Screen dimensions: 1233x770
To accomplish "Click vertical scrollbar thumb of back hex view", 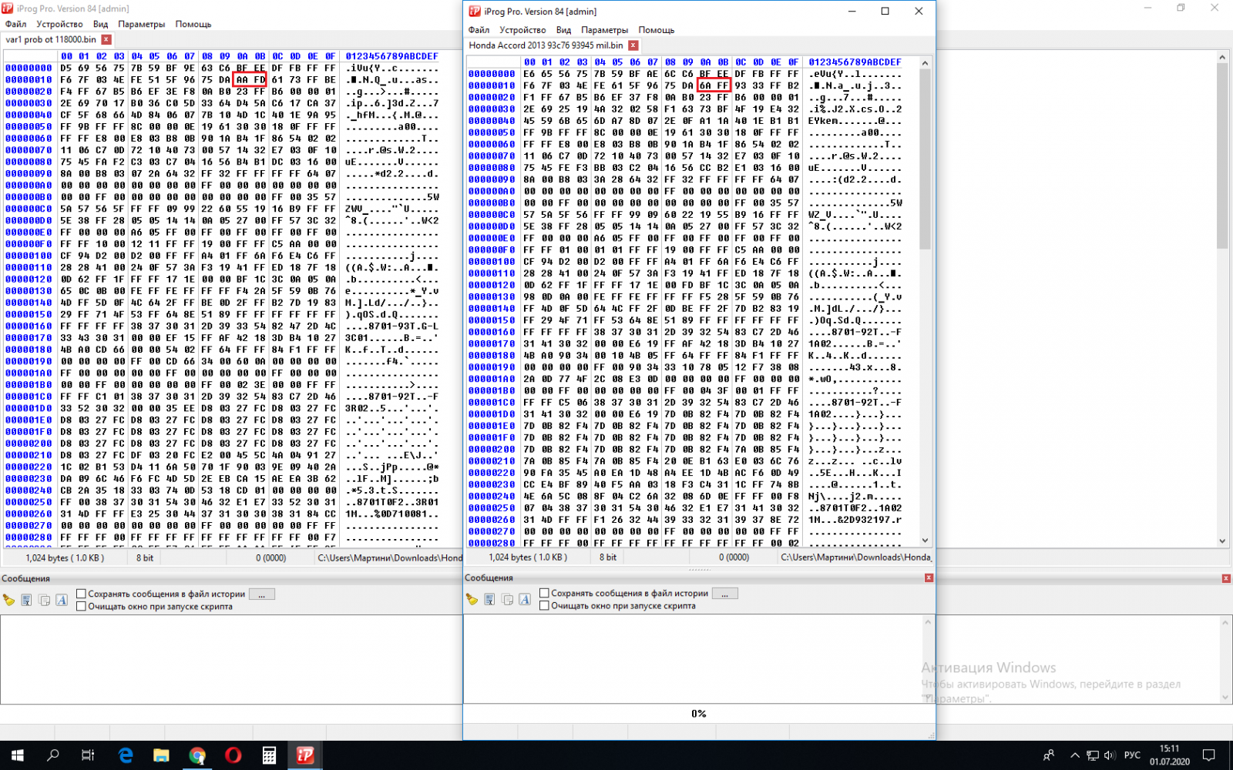I will tap(1222, 156).
